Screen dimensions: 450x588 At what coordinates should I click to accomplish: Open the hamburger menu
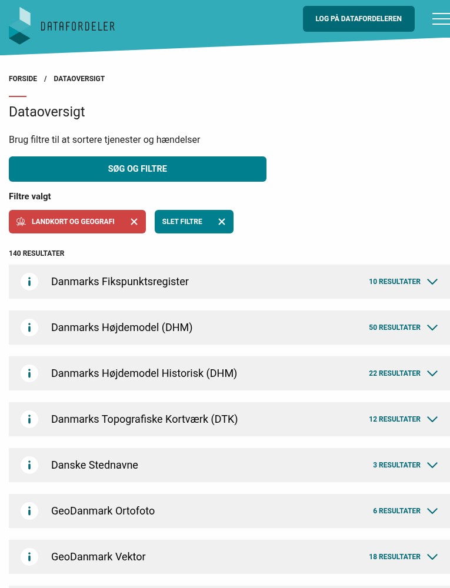coord(441,19)
